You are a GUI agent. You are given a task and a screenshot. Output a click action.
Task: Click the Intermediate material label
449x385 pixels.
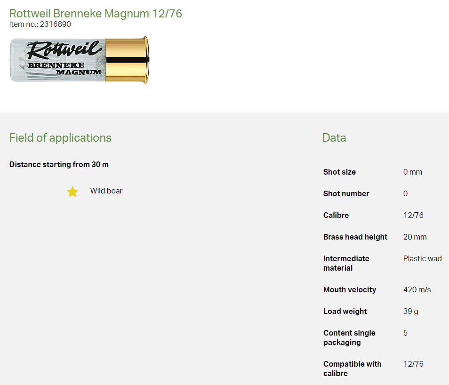tap(346, 263)
